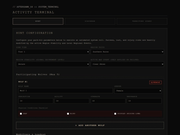Click the 'WOLF #1' label
The image size is (180, 135).
tap(23, 82)
